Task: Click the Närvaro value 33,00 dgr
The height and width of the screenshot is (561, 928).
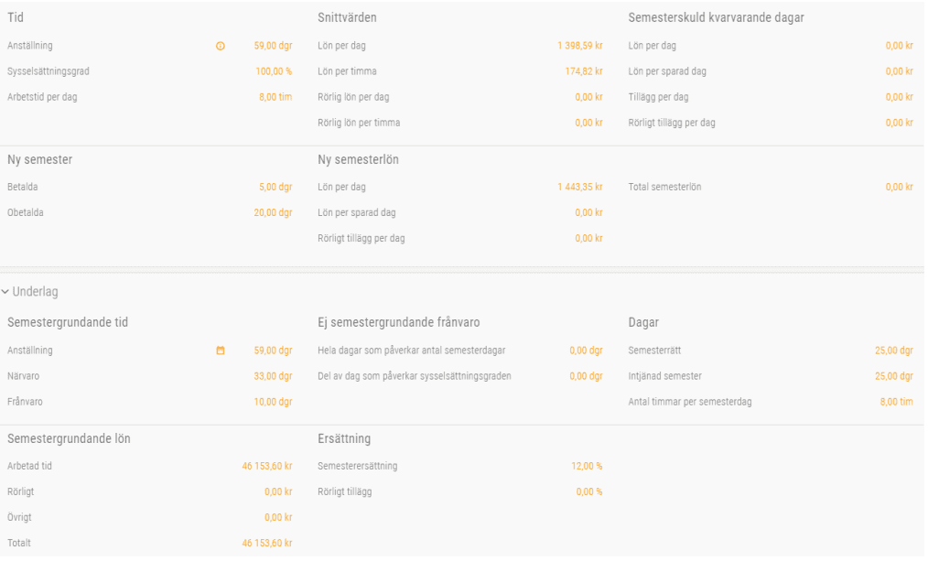Action: [273, 376]
